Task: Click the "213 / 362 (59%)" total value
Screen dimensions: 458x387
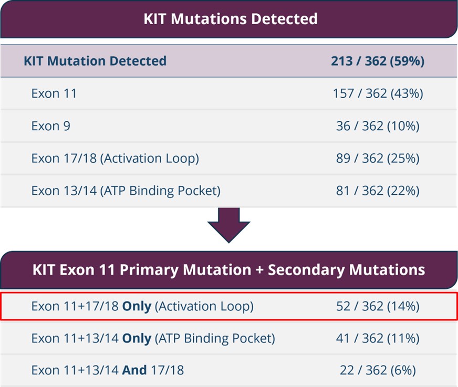Action: tap(378, 61)
